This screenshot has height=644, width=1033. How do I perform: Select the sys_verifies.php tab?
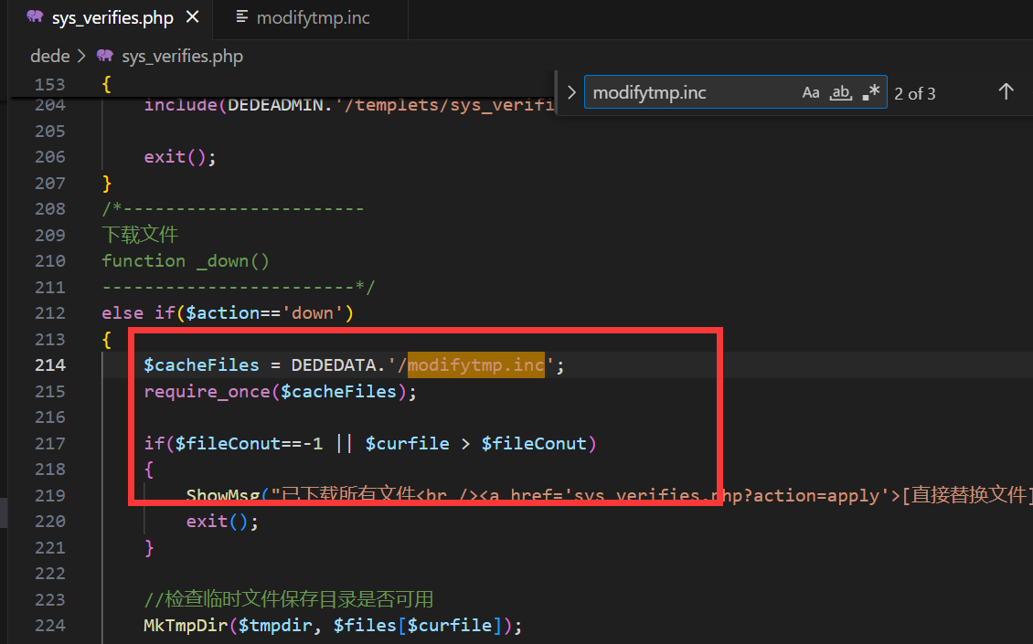[x=112, y=17]
